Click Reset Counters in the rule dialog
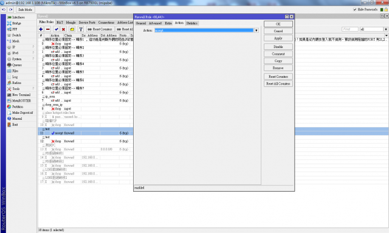 click(278, 77)
